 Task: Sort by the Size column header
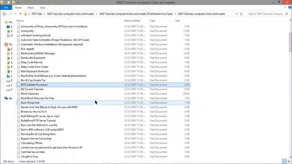click(x=177, y=20)
